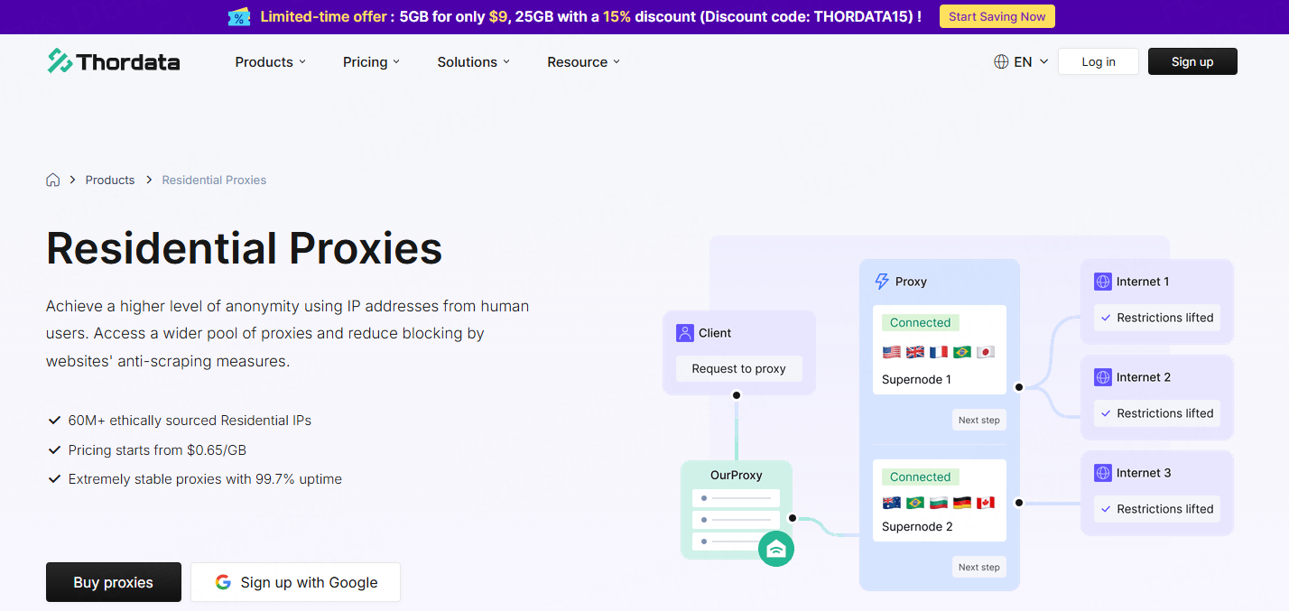Expand the Pricing menu
This screenshot has height=611, width=1289.
pyautogui.click(x=371, y=61)
